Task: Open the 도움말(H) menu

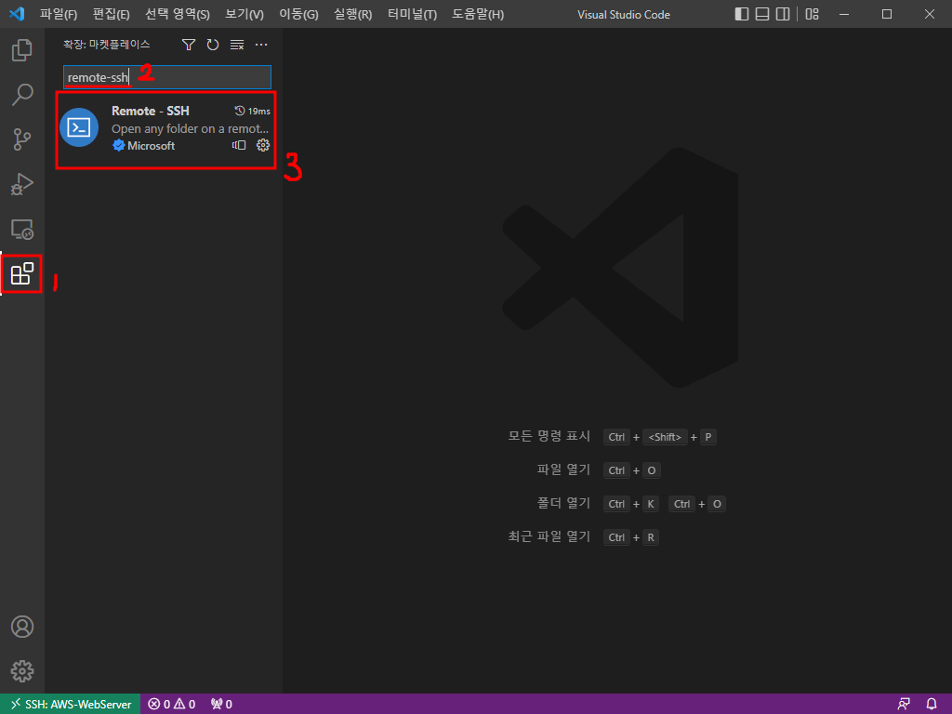Action: pyautogui.click(x=478, y=14)
